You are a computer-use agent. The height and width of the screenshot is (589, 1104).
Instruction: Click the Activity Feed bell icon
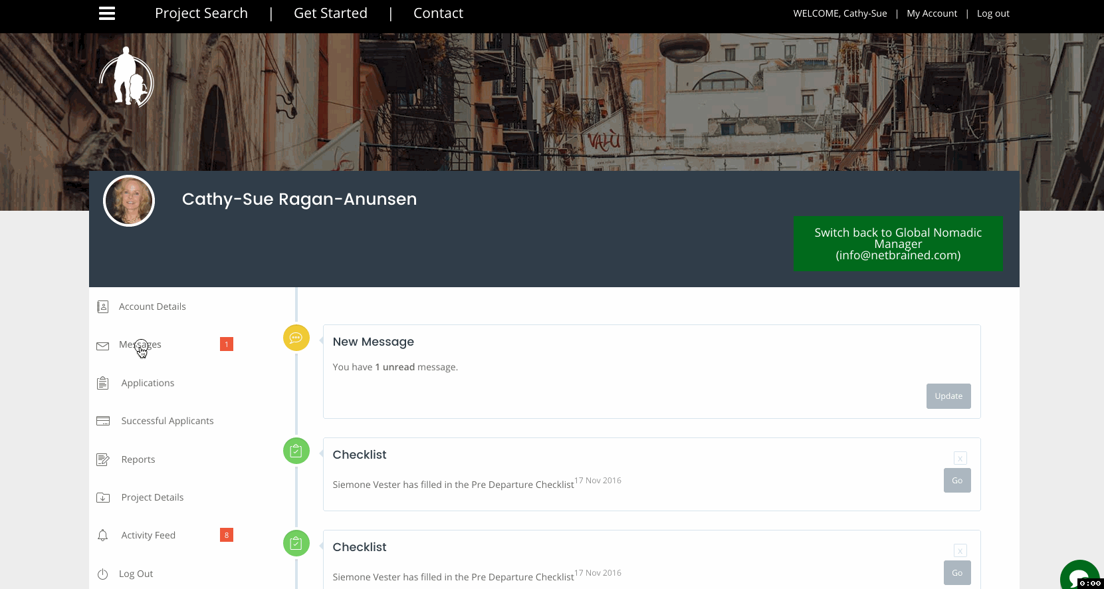(102, 536)
